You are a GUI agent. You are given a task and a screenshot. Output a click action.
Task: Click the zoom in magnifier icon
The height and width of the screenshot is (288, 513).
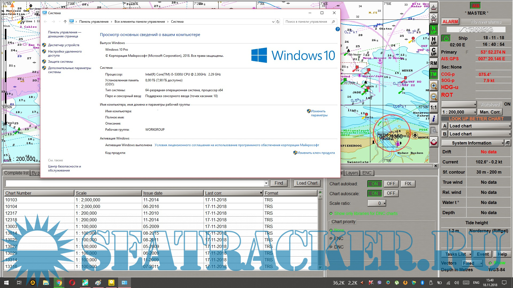(x=434, y=86)
